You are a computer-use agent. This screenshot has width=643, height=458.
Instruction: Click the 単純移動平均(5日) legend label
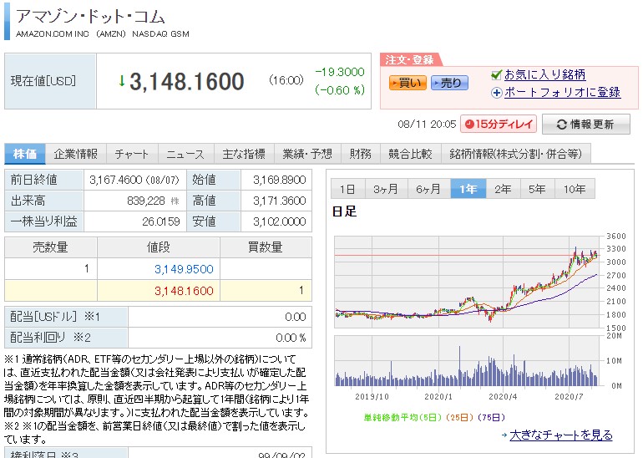403,417
